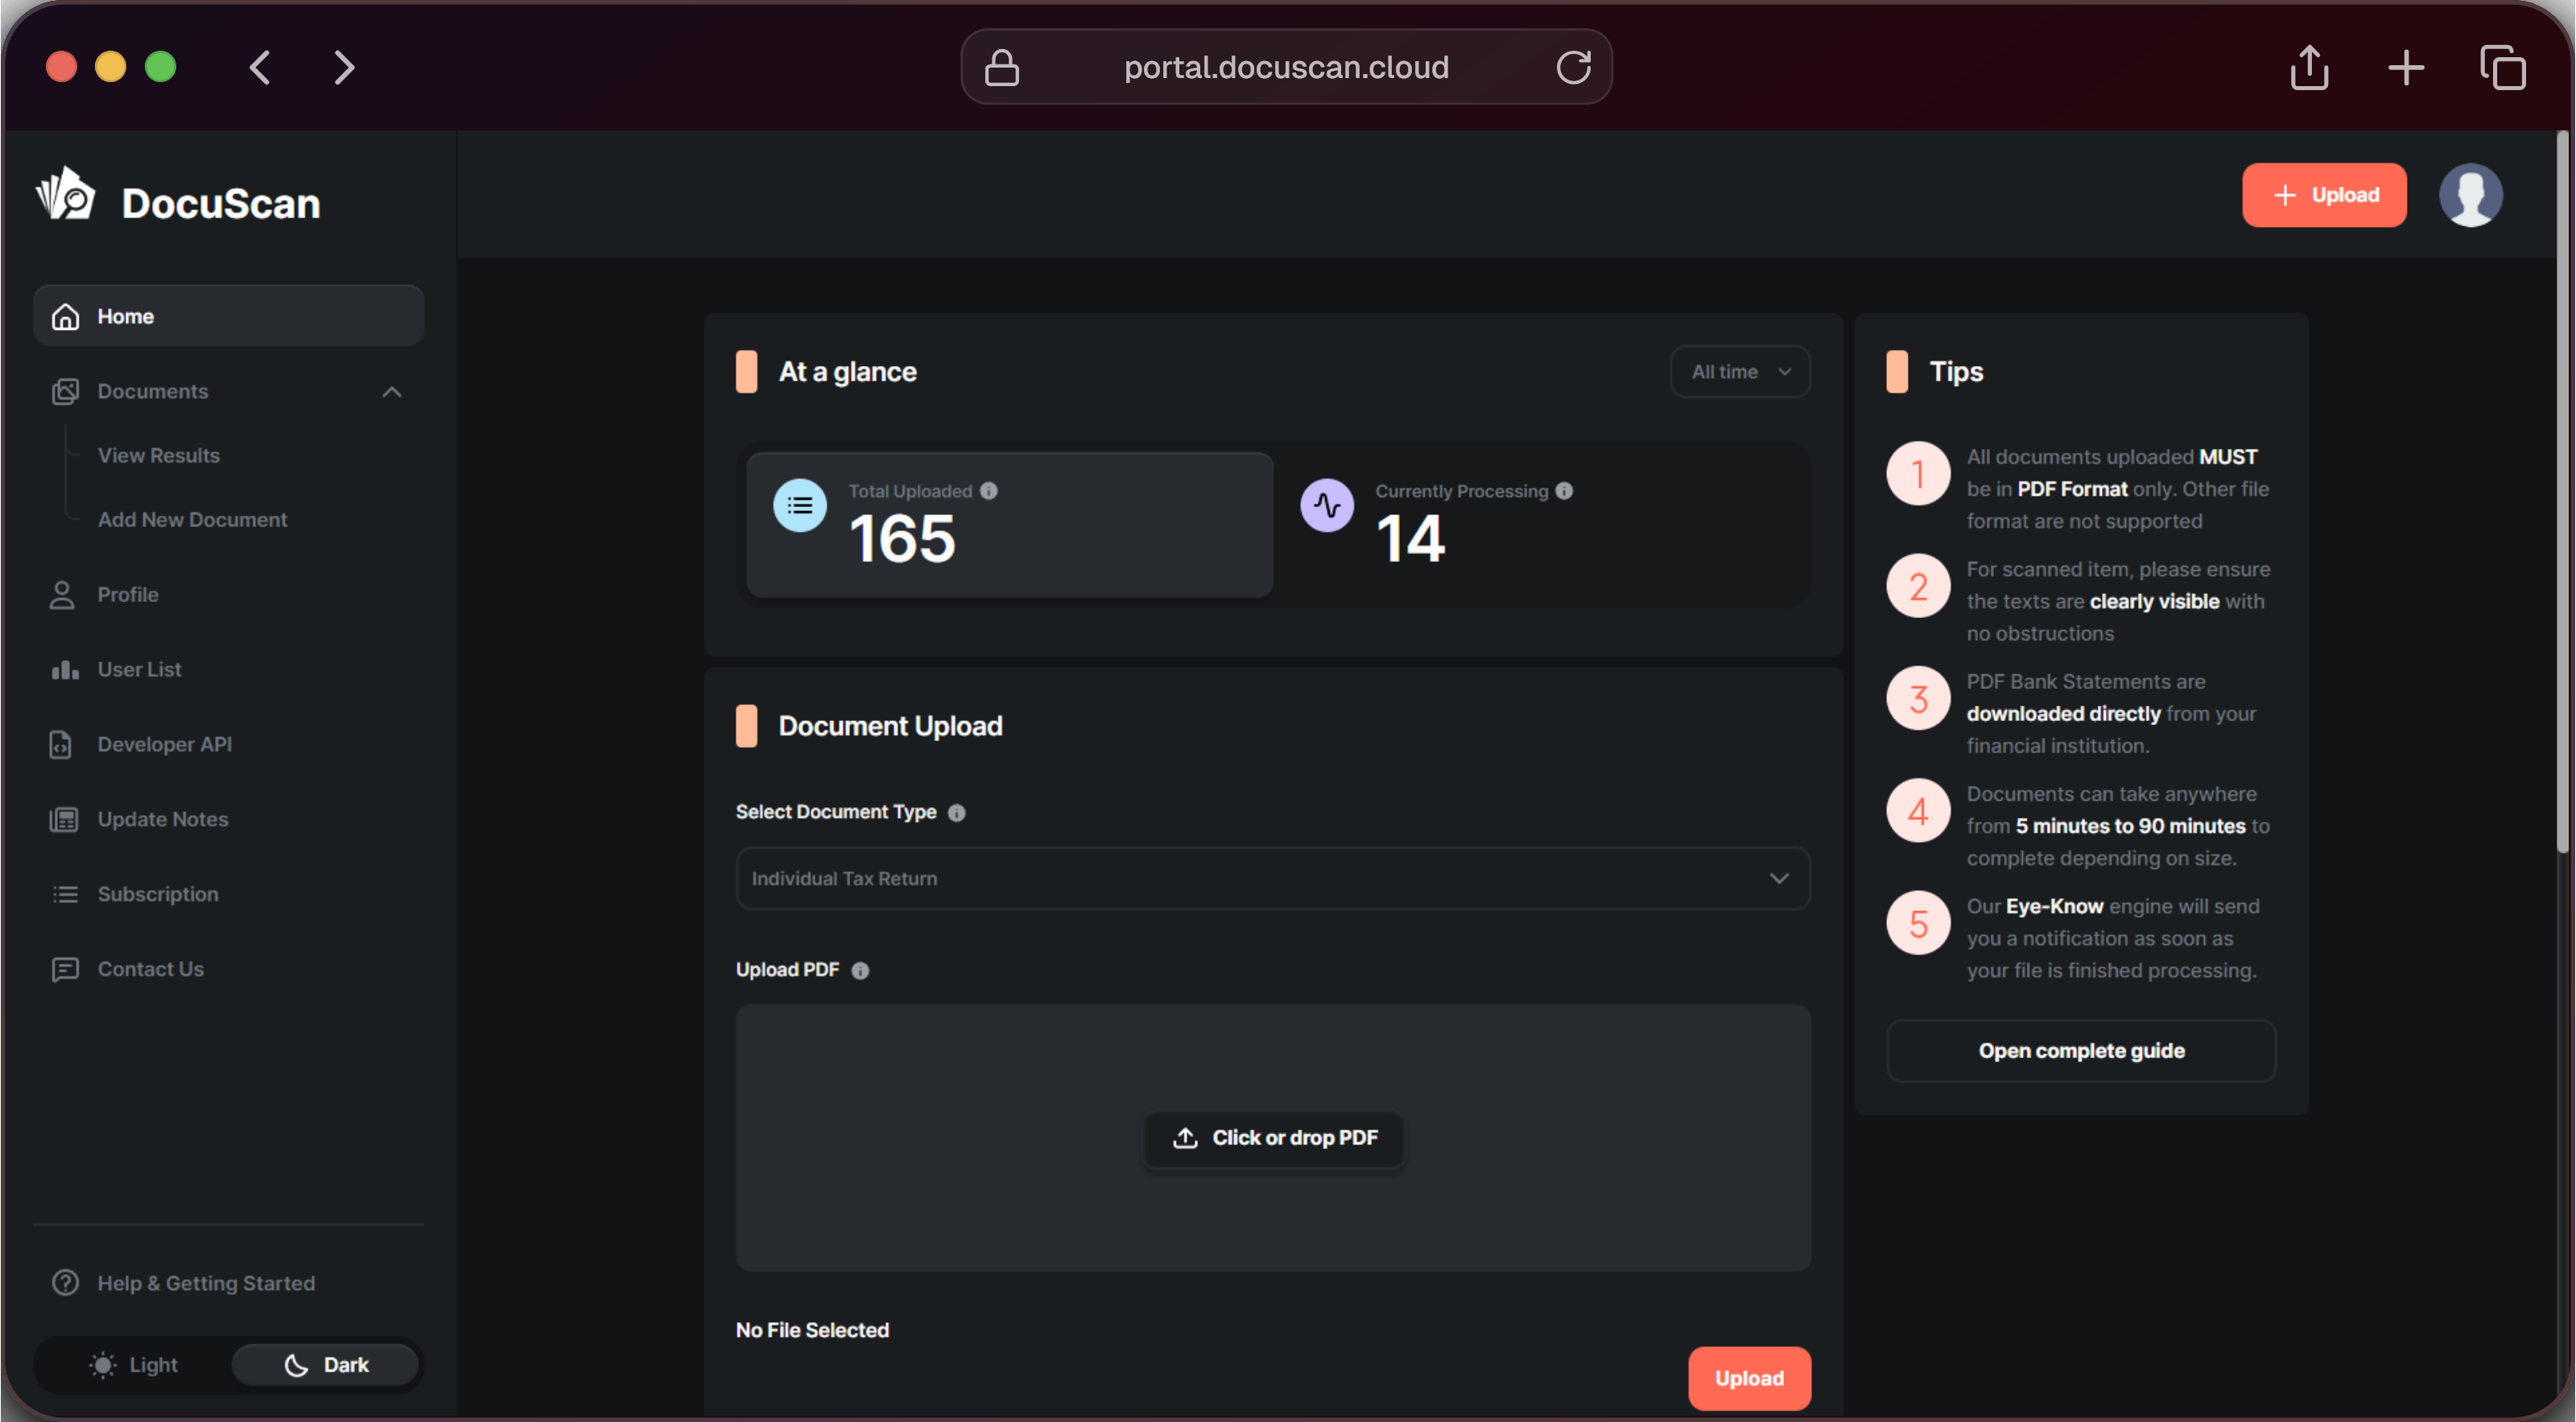Open the All time period dropdown
This screenshot has width=2576, height=1422.
click(1740, 372)
